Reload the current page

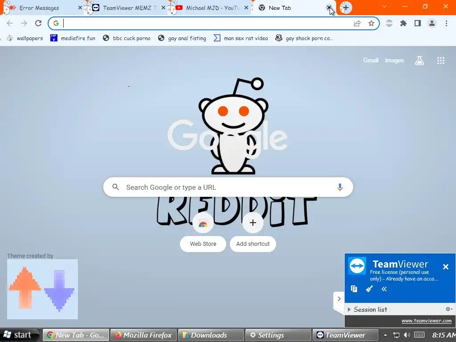(x=38, y=23)
